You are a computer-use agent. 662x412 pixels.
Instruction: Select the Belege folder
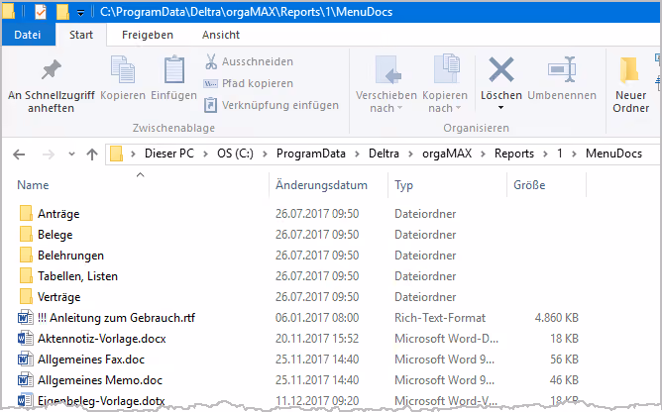[x=55, y=235]
